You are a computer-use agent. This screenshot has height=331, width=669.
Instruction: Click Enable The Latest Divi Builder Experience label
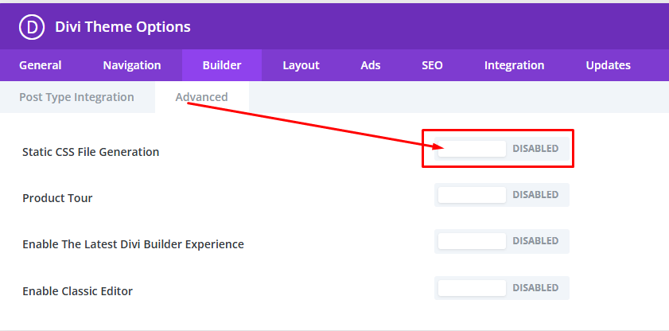tap(133, 244)
